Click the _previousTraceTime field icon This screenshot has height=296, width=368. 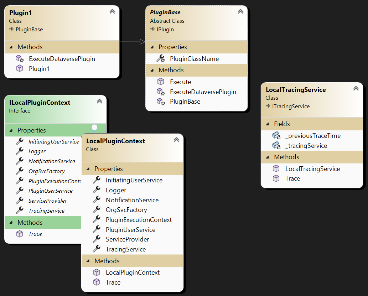(276, 136)
